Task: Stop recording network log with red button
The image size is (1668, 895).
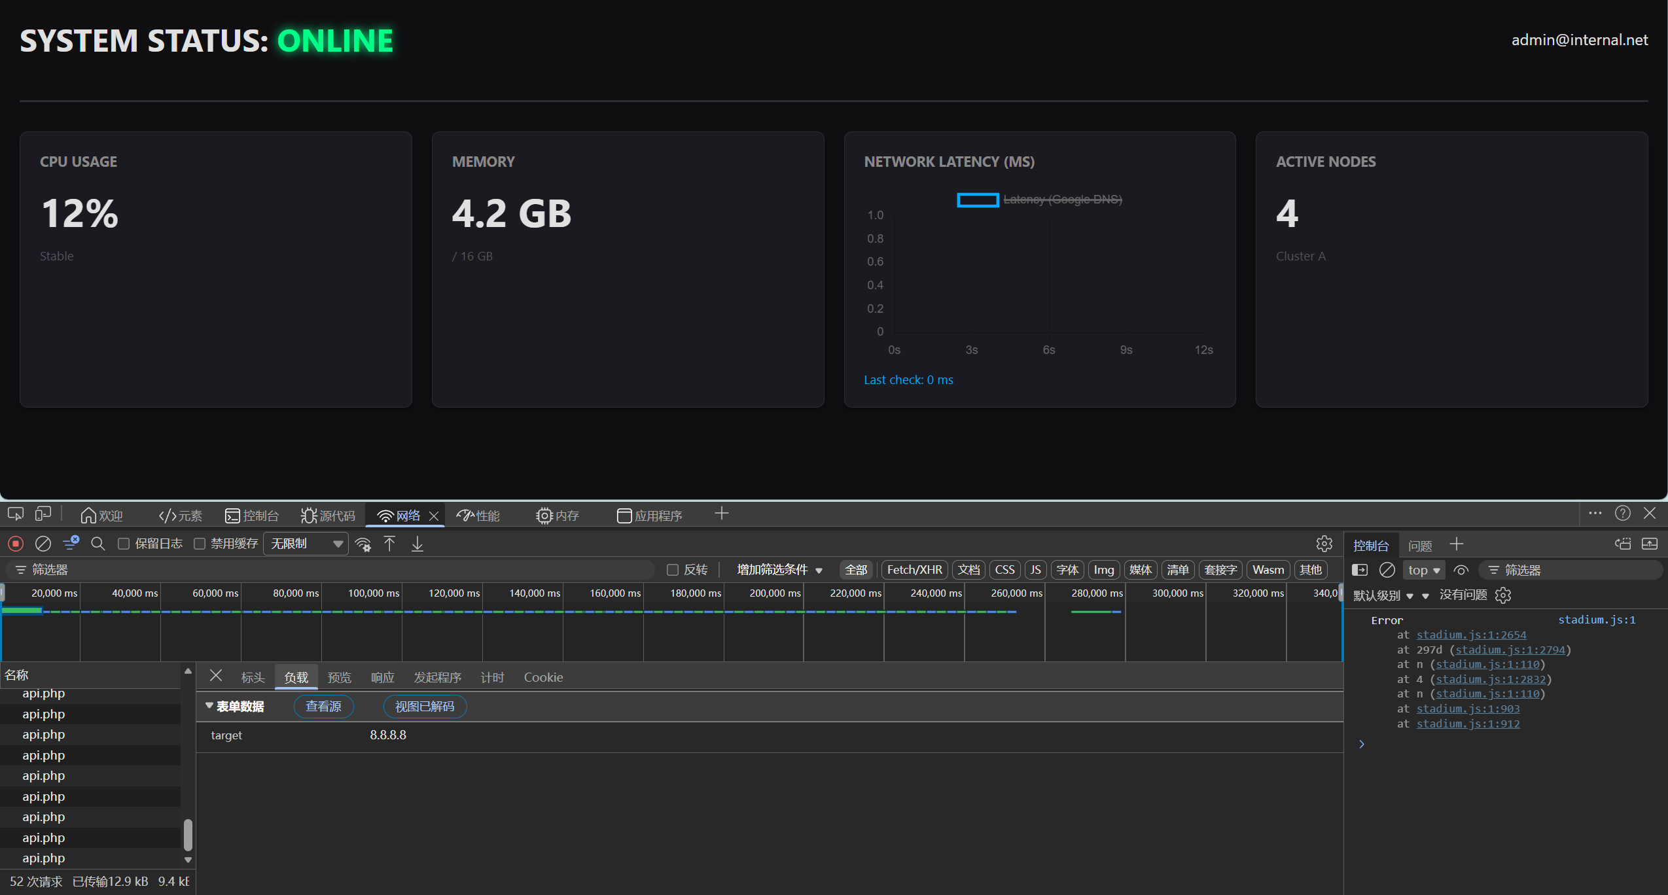Action: click(16, 544)
